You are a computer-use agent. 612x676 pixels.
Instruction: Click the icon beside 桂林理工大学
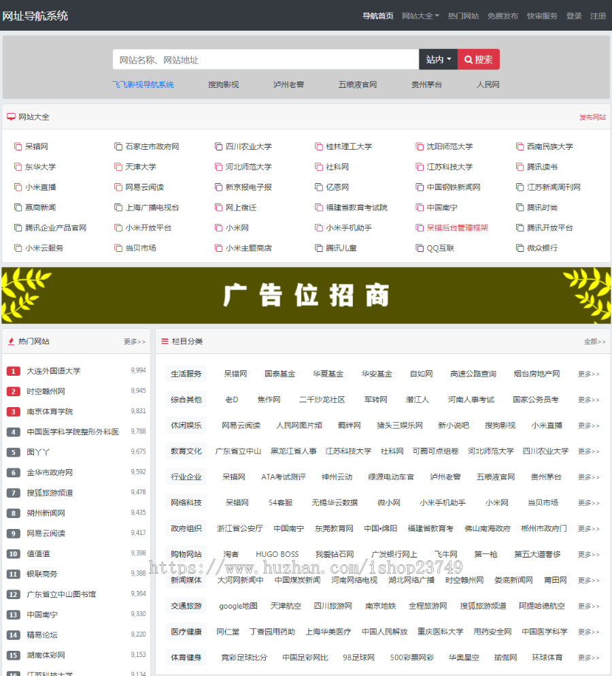319,146
